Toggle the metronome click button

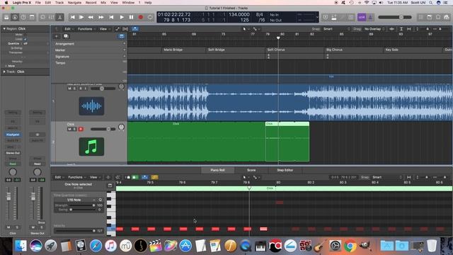click(x=370, y=17)
